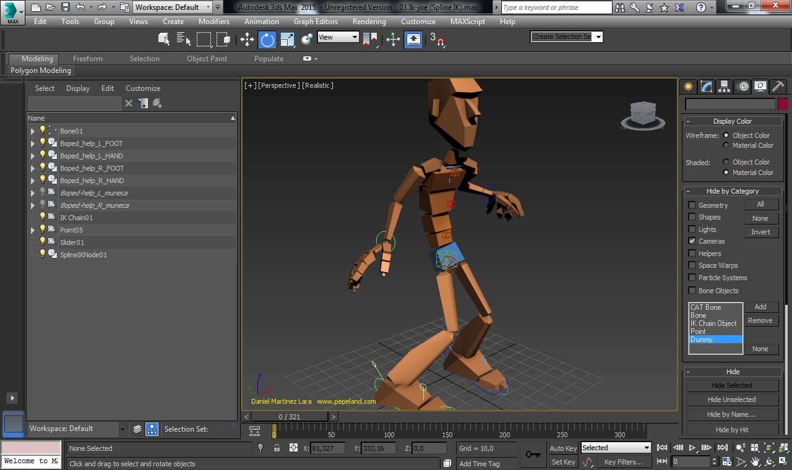
Task: Check the Shapes hide category box
Action: tap(692, 217)
